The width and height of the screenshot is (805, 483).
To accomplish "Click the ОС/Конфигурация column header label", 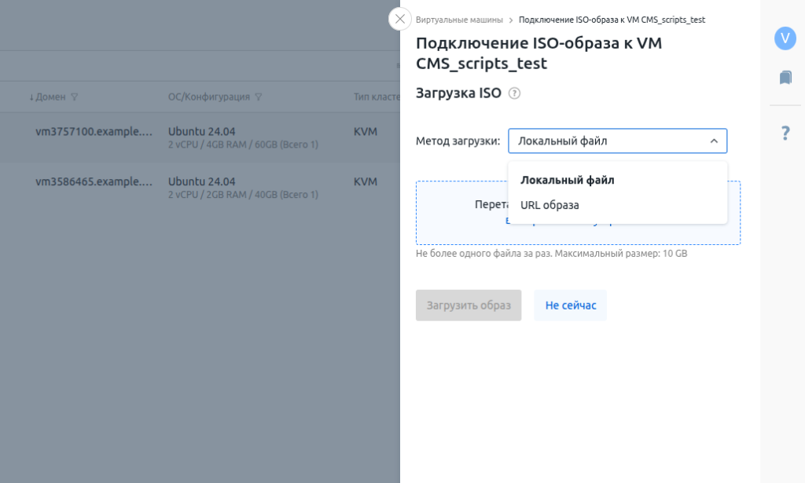I will coord(208,97).
